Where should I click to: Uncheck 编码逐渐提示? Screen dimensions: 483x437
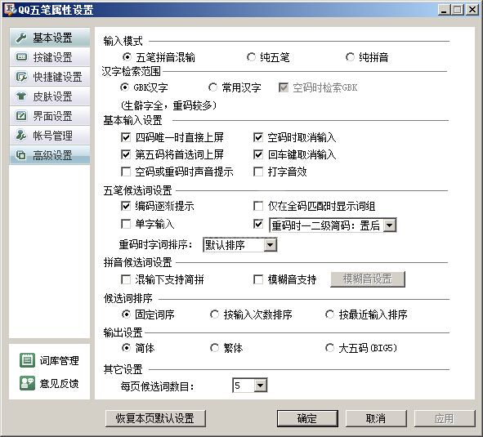point(126,206)
